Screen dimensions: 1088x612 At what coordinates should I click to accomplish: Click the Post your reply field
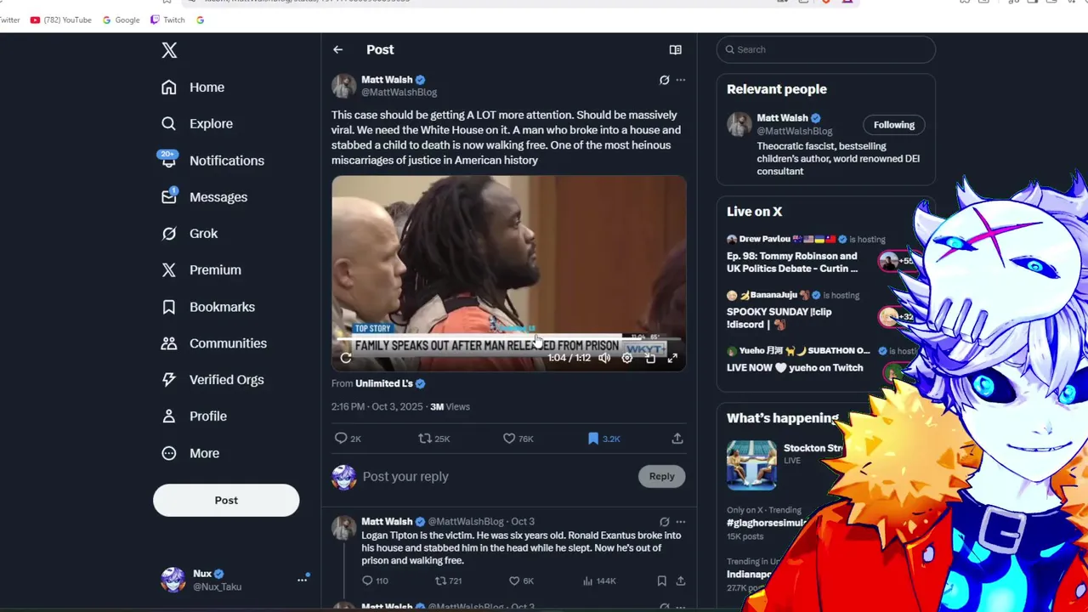497,477
